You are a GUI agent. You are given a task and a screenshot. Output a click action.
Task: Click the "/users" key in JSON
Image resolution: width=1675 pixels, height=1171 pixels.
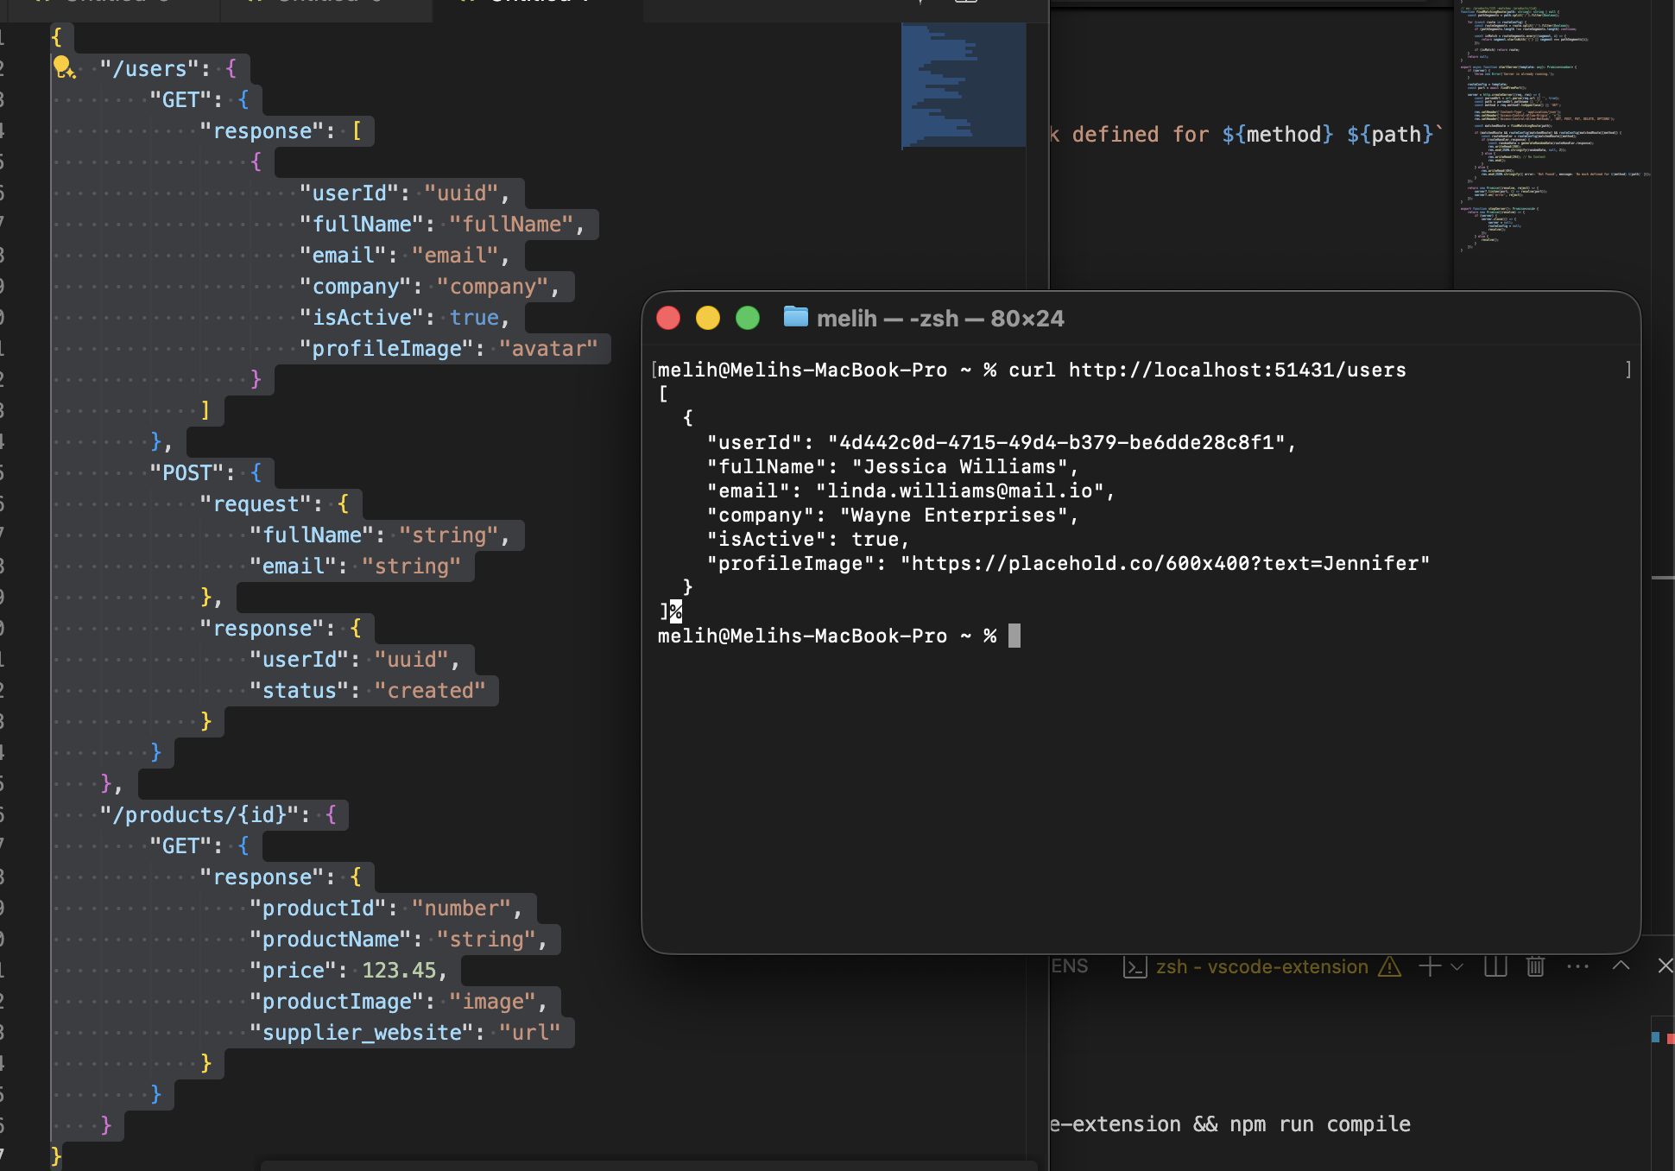[149, 68]
